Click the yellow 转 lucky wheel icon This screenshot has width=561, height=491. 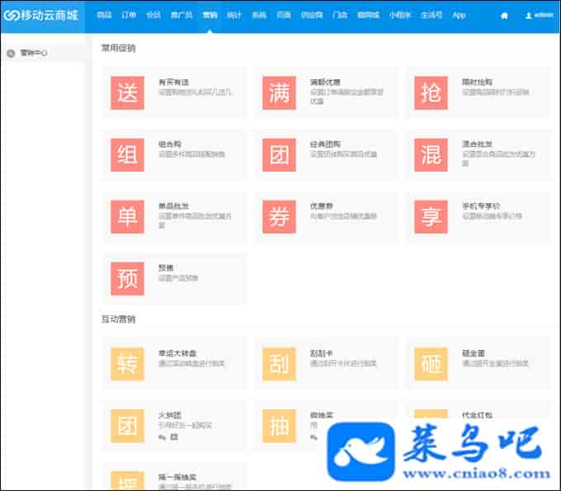click(x=127, y=364)
